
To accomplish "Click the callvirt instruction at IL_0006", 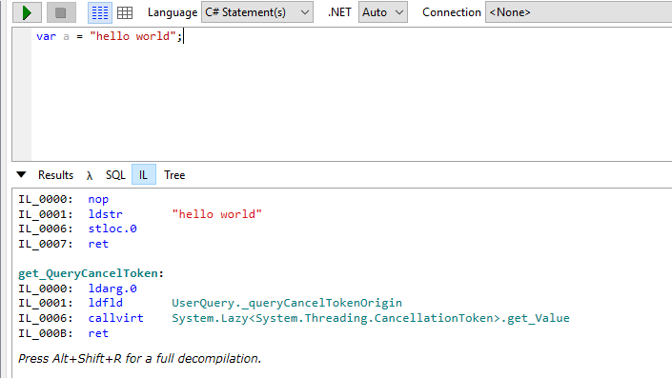I will (x=115, y=318).
